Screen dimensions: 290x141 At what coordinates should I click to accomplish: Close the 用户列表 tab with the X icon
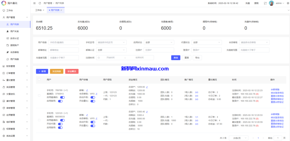pos(61,10)
